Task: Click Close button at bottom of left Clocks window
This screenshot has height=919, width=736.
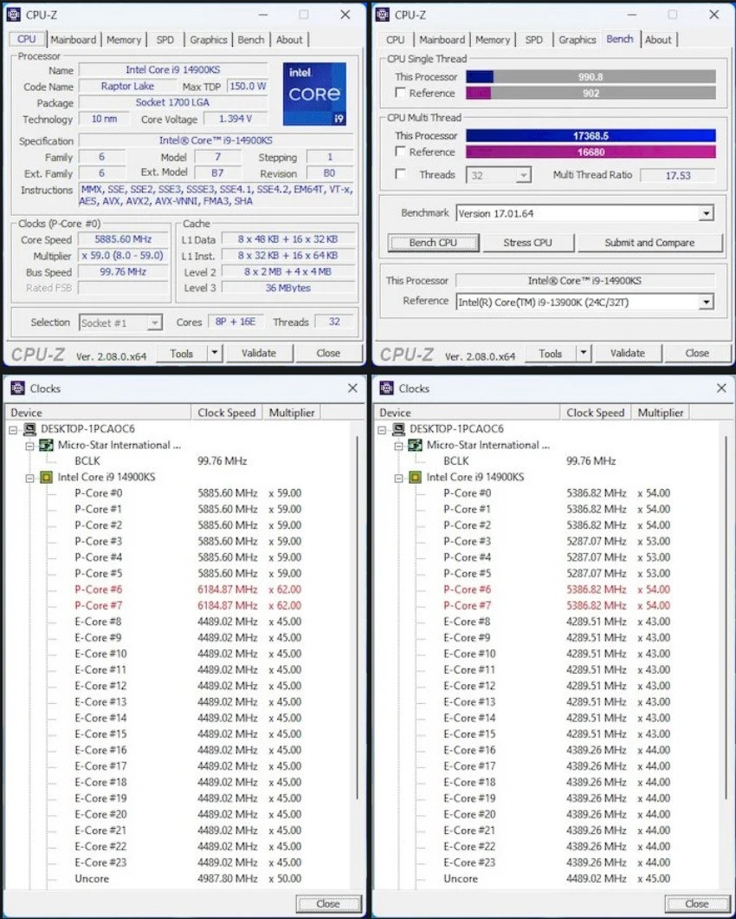Action: (x=328, y=903)
